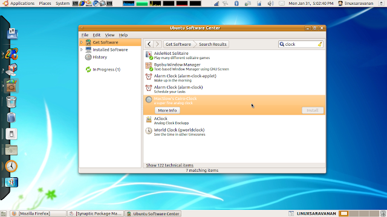Click the History clock icon in sidebar
387x217 pixels.
(88, 57)
